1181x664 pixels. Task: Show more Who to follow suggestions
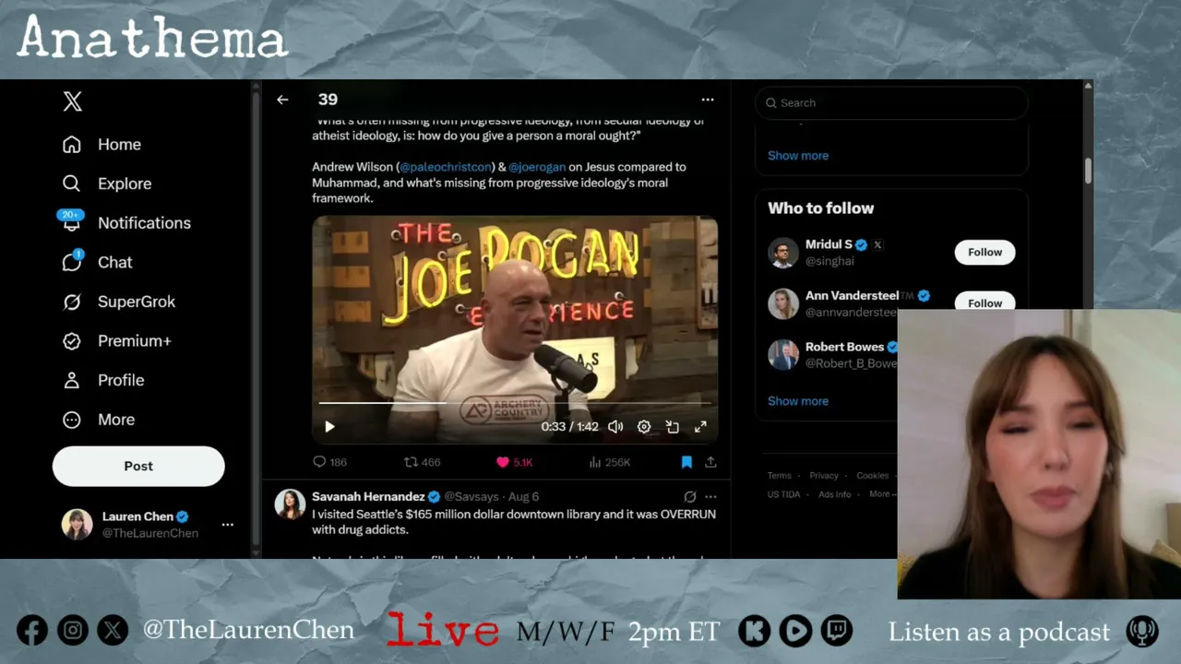(798, 401)
